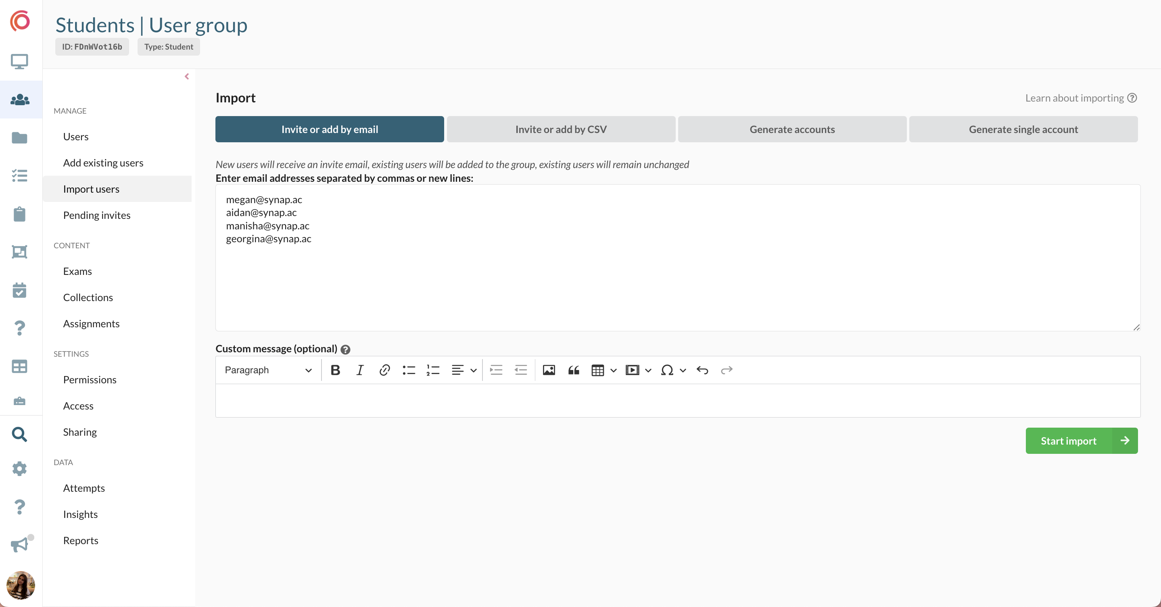Collapse the side menu with pink chevron
Viewport: 1161px width, 607px height.
pos(187,77)
